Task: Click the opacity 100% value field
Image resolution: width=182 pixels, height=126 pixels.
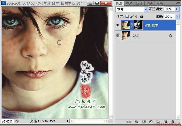Action: (169, 9)
